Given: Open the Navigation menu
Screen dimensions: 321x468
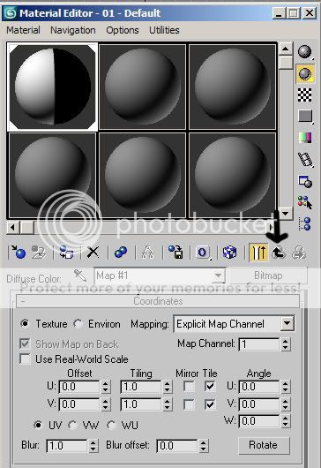Looking at the screenshot, I should pos(73,30).
